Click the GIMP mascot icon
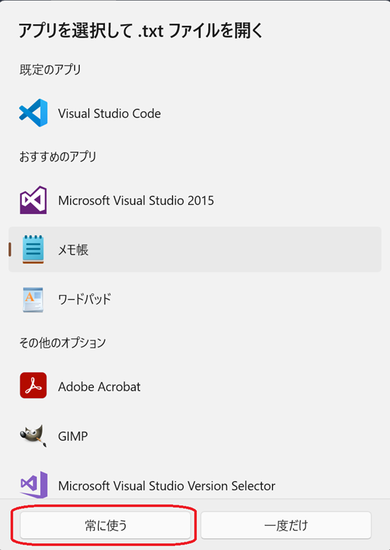This screenshot has width=390, height=550. [33, 436]
